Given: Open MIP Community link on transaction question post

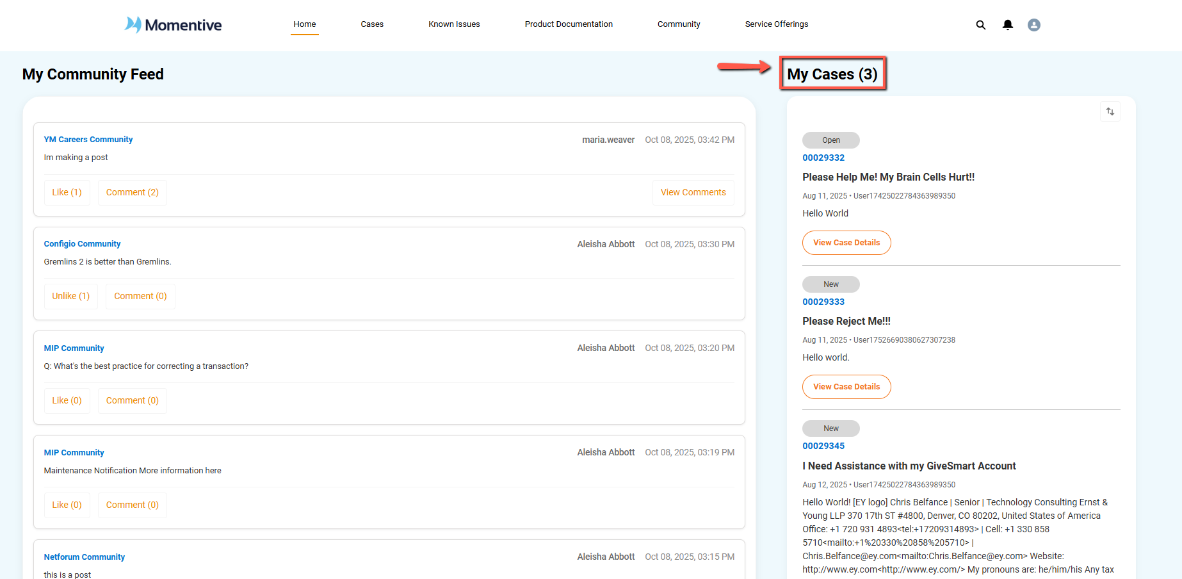Looking at the screenshot, I should pyautogui.click(x=74, y=348).
